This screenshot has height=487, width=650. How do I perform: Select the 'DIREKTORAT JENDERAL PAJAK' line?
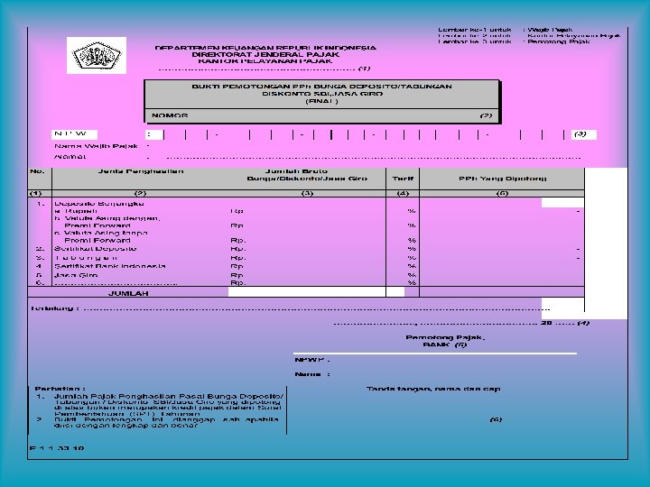pyautogui.click(x=265, y=54)
